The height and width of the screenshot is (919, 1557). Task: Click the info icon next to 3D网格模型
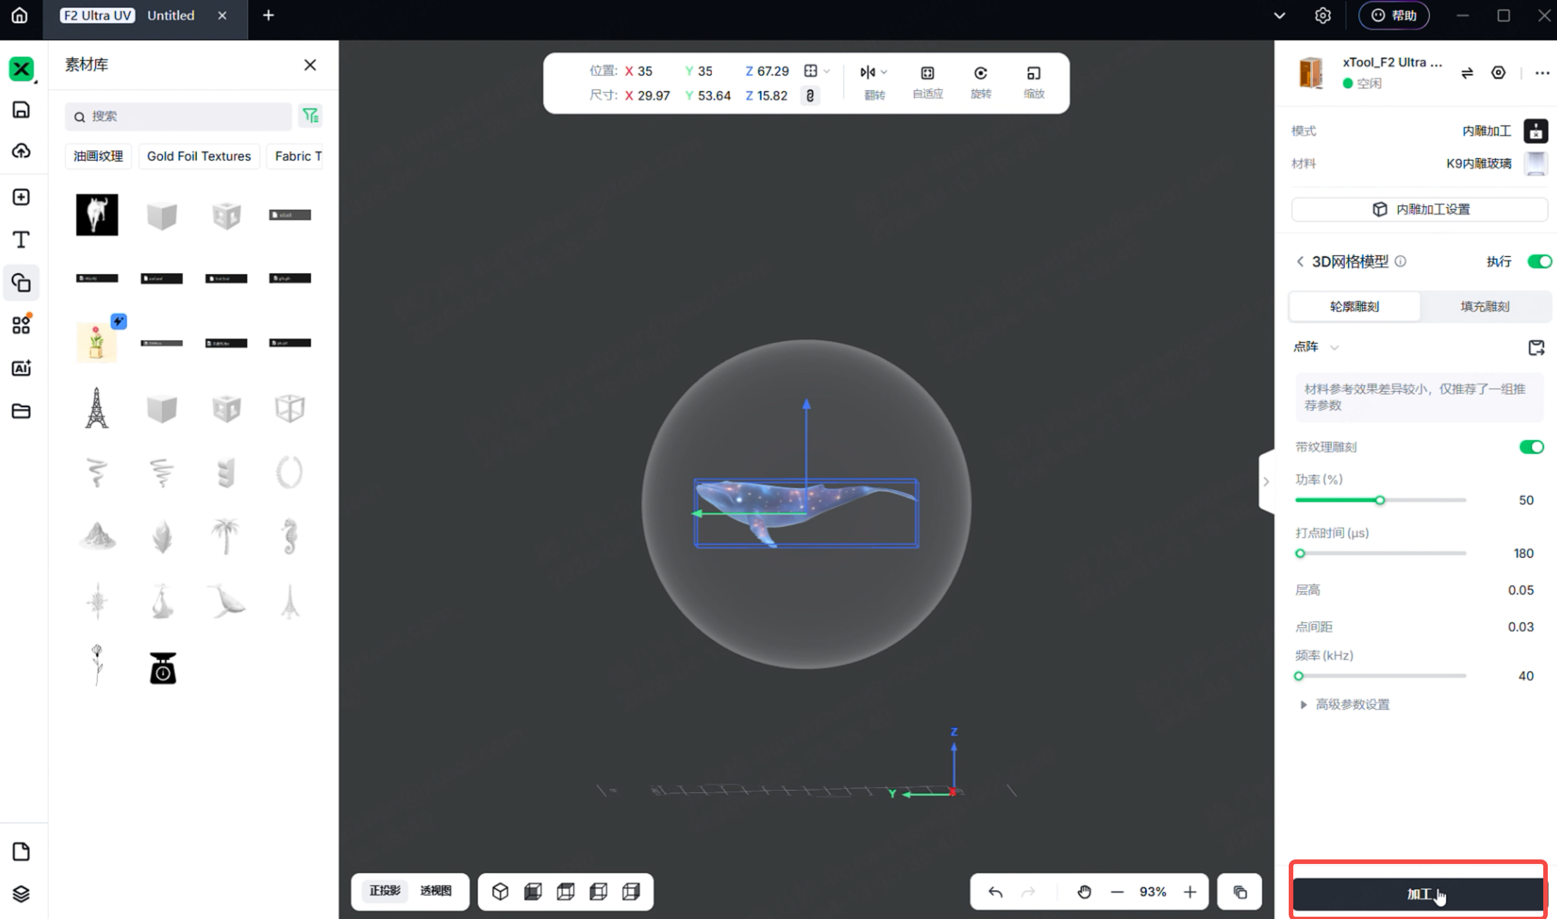point(1400,261)
